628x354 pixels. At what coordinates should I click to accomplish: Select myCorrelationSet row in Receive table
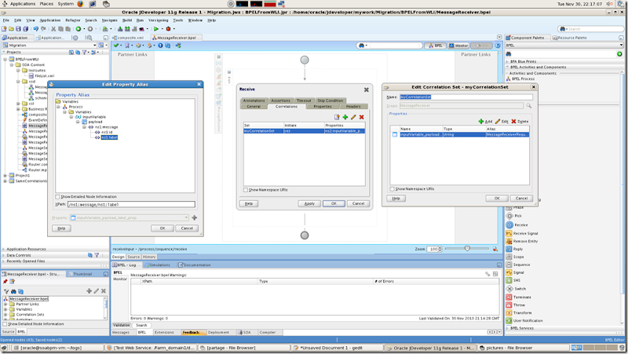point(304,131)
